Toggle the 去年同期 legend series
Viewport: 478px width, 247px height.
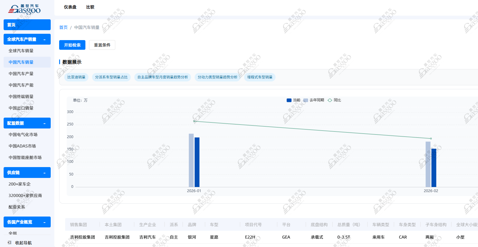pos(314,100)
